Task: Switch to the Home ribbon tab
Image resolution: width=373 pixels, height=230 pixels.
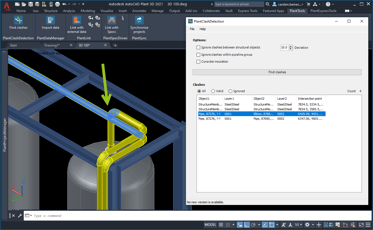Action: pos(21,11)
